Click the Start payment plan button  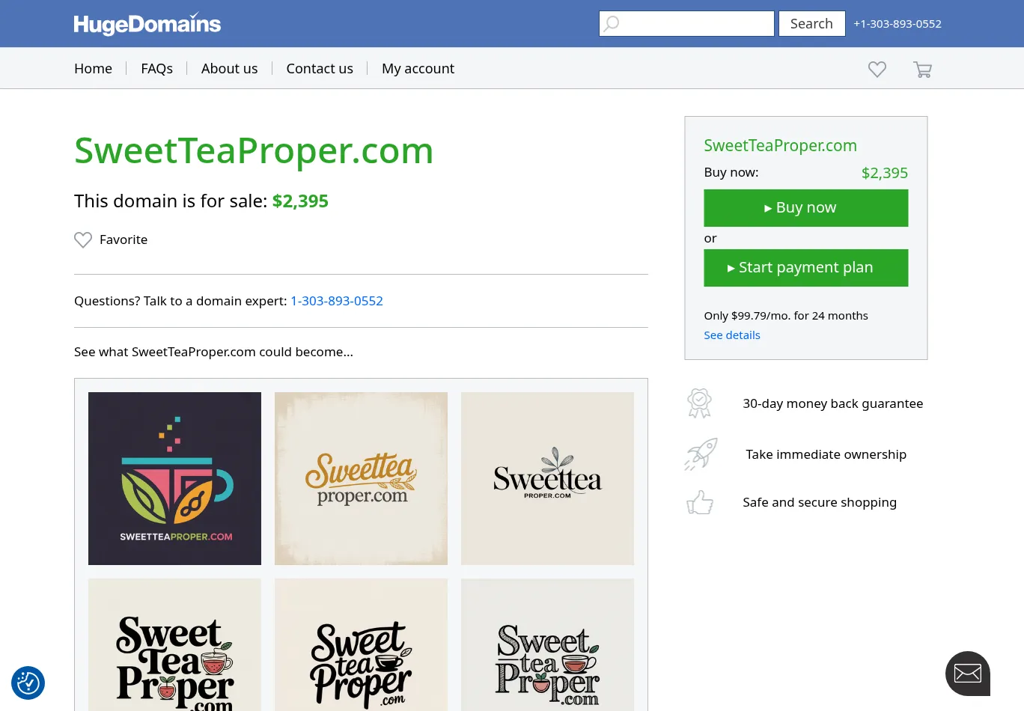[x=805, y=268]
